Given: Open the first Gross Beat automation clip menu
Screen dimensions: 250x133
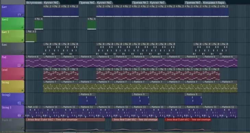Looking at the screenshot, I should pos(27,120).
